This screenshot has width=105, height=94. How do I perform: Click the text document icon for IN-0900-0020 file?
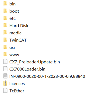pyautogui.click(x=5, y=76)
